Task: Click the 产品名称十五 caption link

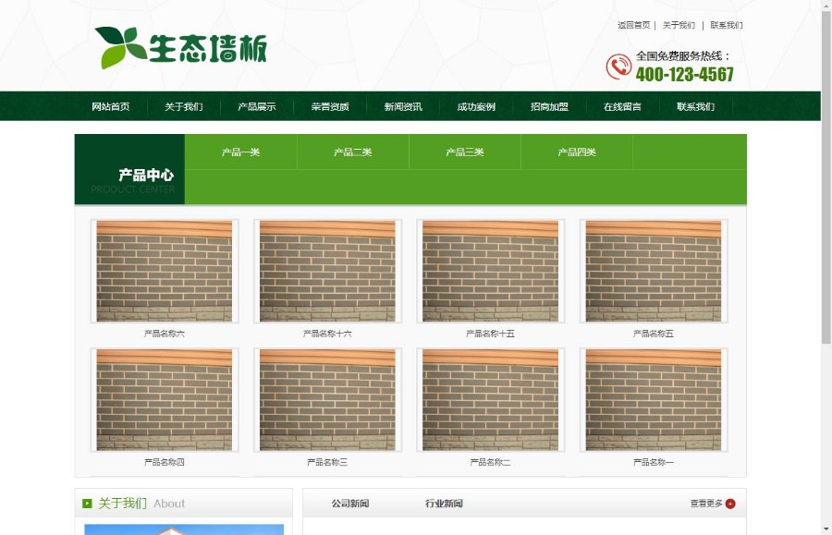Action: 490,334
